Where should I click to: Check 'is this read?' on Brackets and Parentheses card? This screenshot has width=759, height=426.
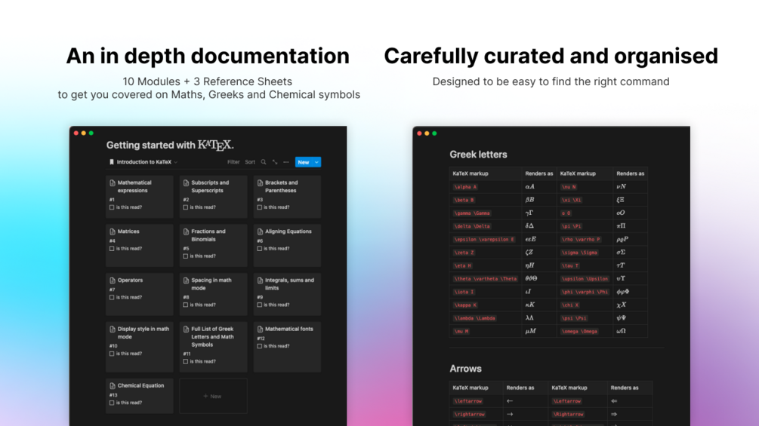260,207
